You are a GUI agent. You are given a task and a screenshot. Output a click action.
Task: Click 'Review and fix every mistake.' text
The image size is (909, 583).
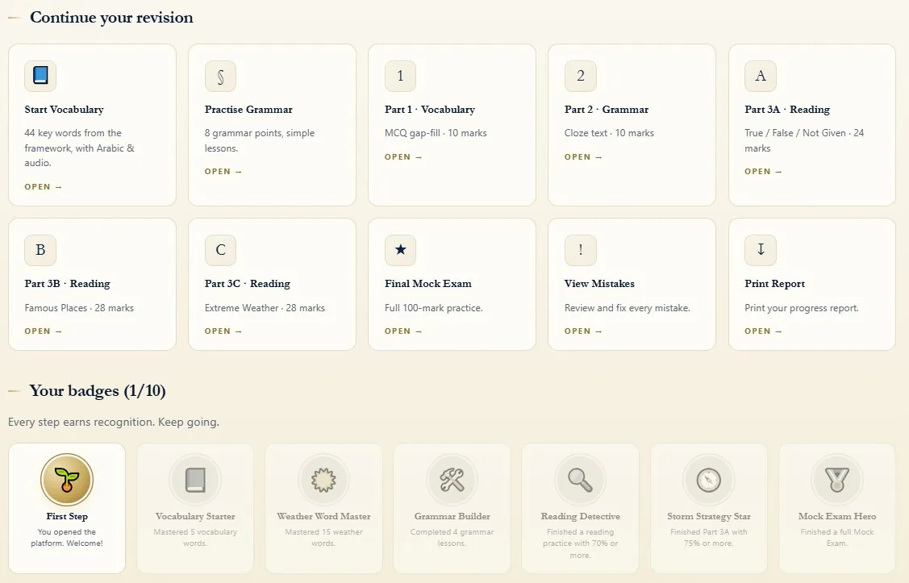pyautogui.click(x=628, y=308)
